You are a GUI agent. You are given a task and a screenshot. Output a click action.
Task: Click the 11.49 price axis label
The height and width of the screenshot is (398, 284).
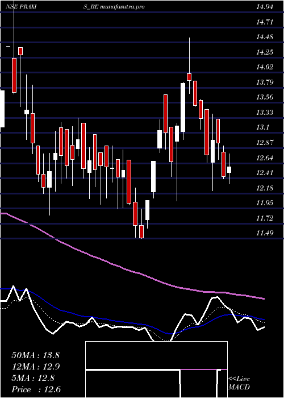point(265,233)
